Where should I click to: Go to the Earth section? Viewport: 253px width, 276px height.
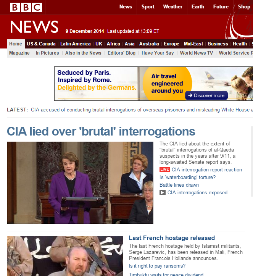pyautogui.click(x=198, y=7)
